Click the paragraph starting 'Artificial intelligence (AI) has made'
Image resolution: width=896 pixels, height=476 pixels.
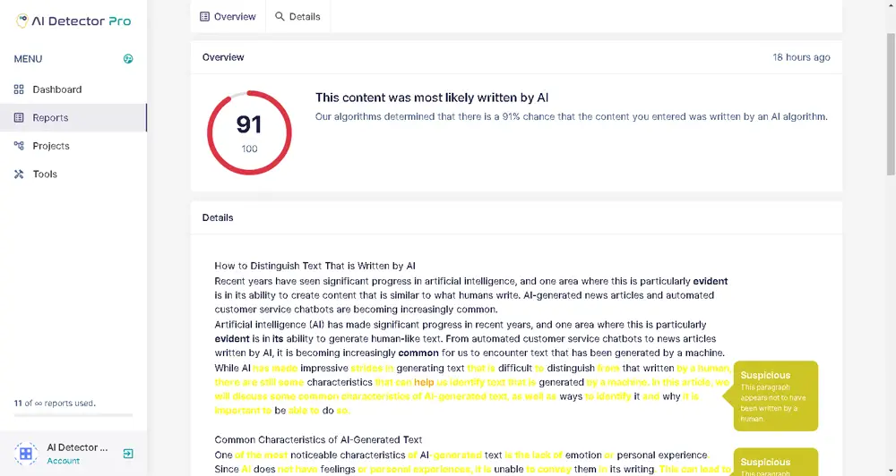tap(470, 338)
